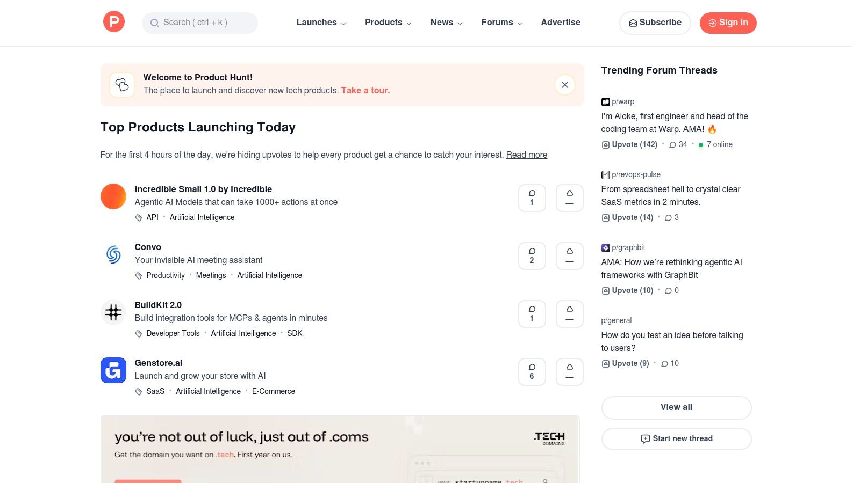Viewport: 860px width, 483px height.
Task: Upvote Genstore.ai
Action: click(x=570, y=372)
